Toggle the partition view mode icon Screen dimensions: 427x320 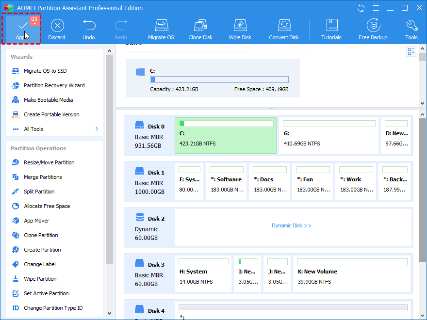coord(411,52)
